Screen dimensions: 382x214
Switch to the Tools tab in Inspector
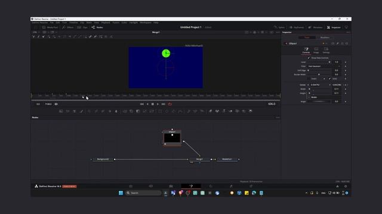307,37
